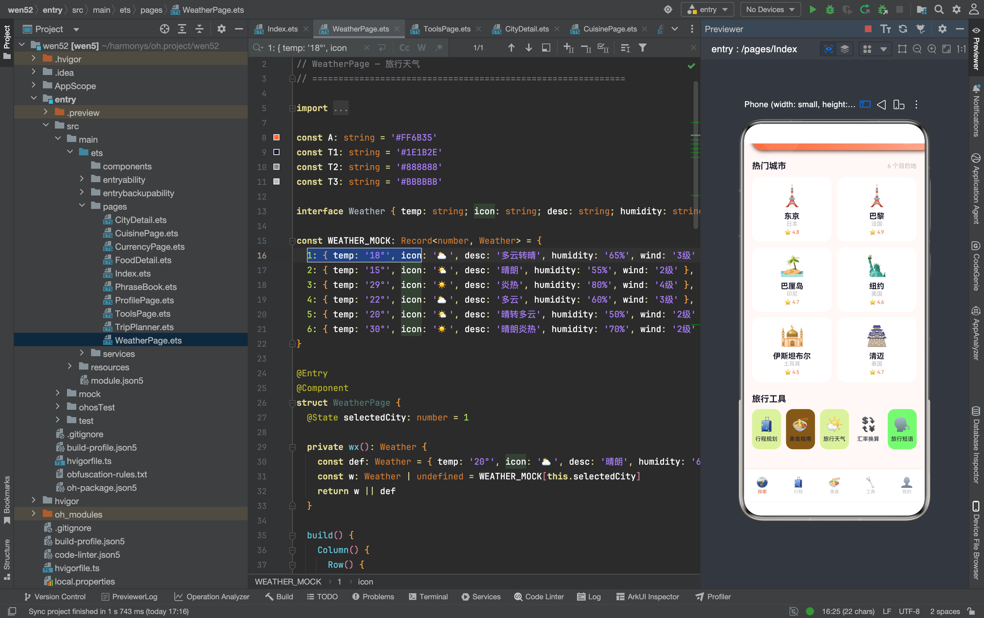Select the locate-opened-file target icon
Screen dimensions: 984x618
(164, 29)
